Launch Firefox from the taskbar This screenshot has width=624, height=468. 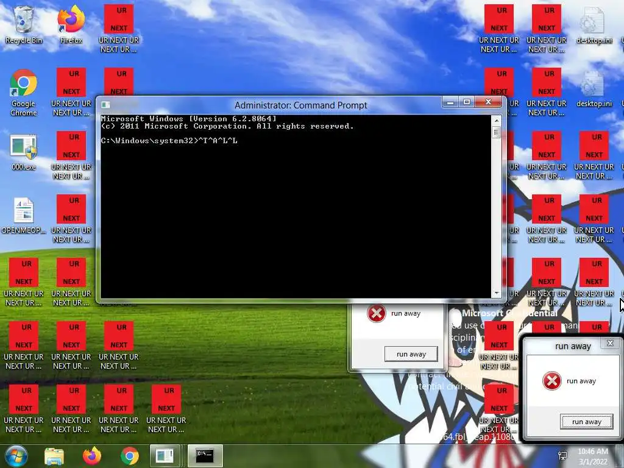click(x=92, y=456)
